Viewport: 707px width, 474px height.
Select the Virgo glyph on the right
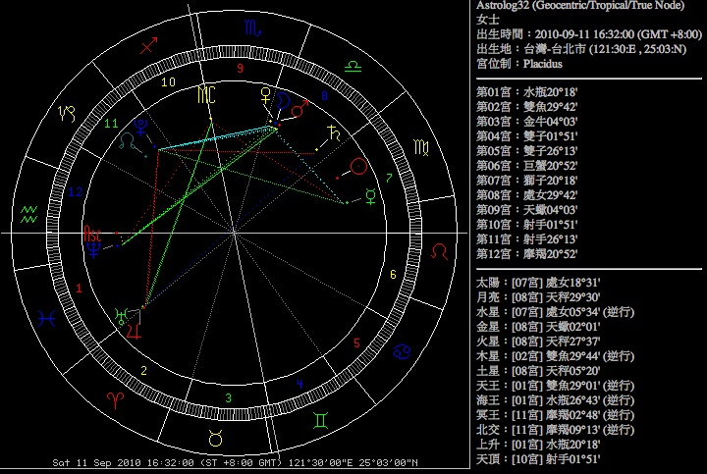[421, 148]
